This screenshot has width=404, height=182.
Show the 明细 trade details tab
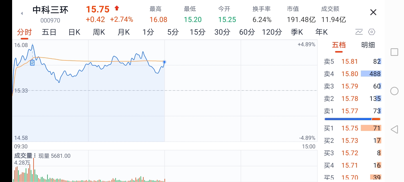pyautogui.click(x=368, y=45)
